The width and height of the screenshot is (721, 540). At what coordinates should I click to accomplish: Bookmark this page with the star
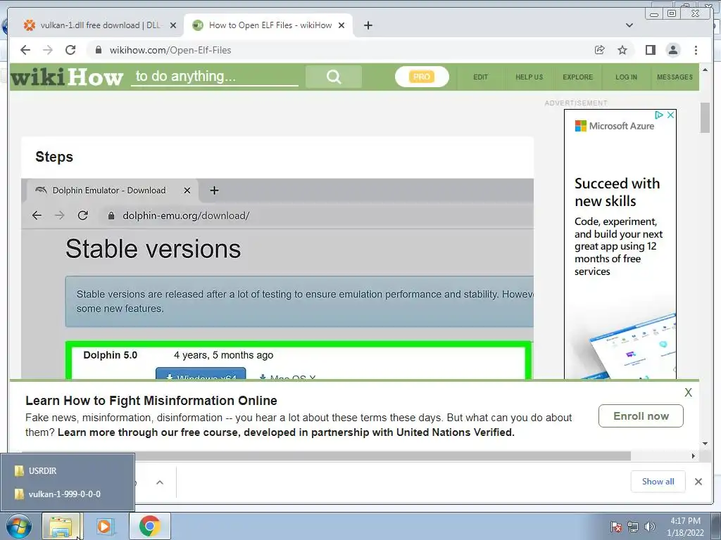622,50
